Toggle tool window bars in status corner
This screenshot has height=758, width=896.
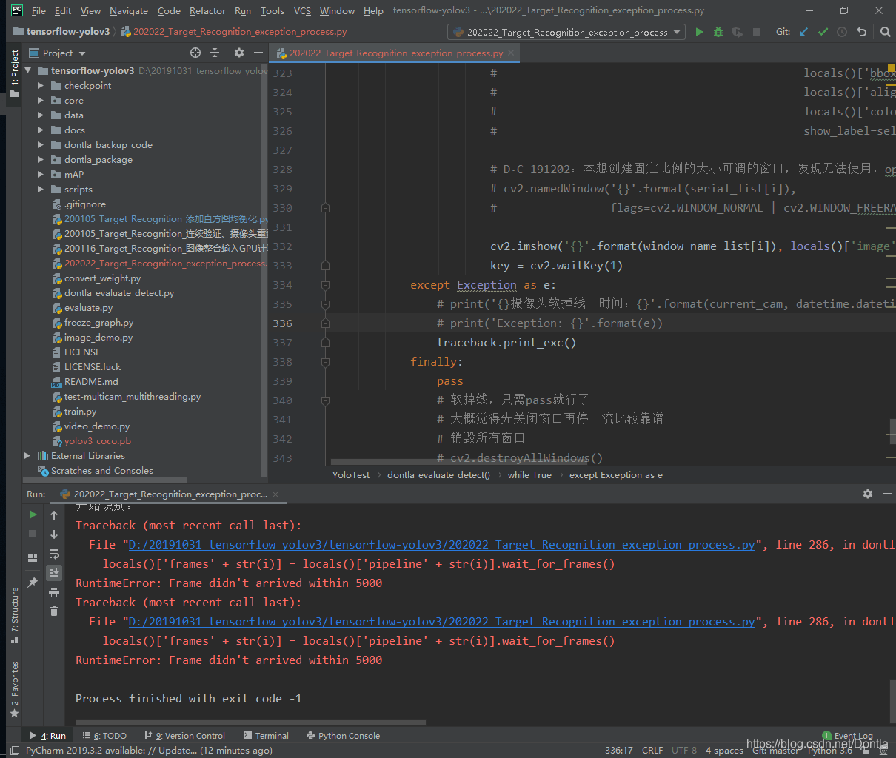[x=15, y=751]
